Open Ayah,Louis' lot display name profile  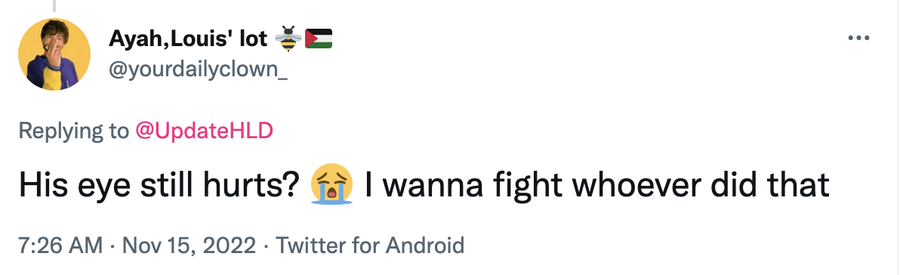click(188, 39)
